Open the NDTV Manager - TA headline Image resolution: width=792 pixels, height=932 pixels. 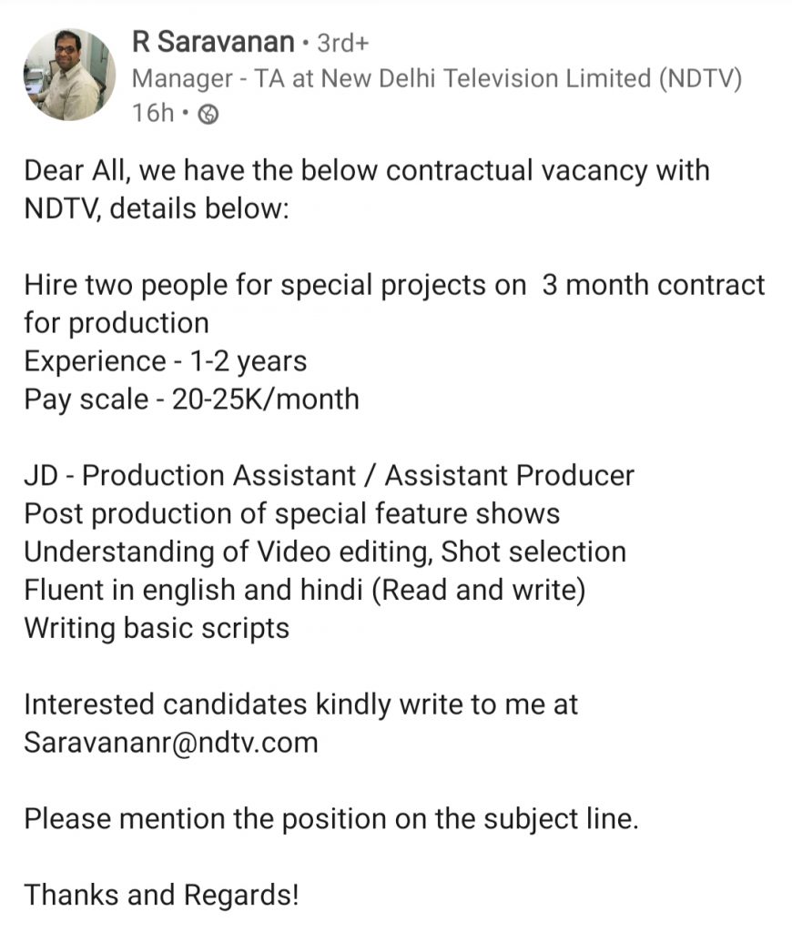click(436, 78)
